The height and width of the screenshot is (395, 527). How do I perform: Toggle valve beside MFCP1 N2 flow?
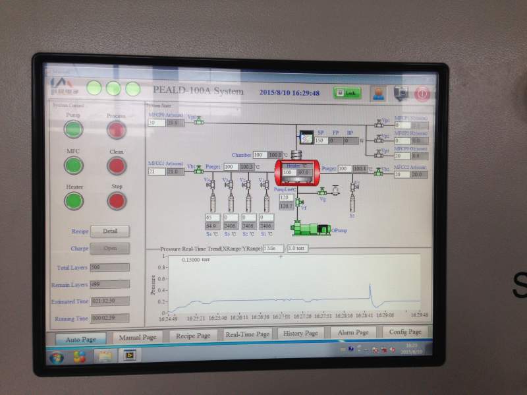(379, 123)
